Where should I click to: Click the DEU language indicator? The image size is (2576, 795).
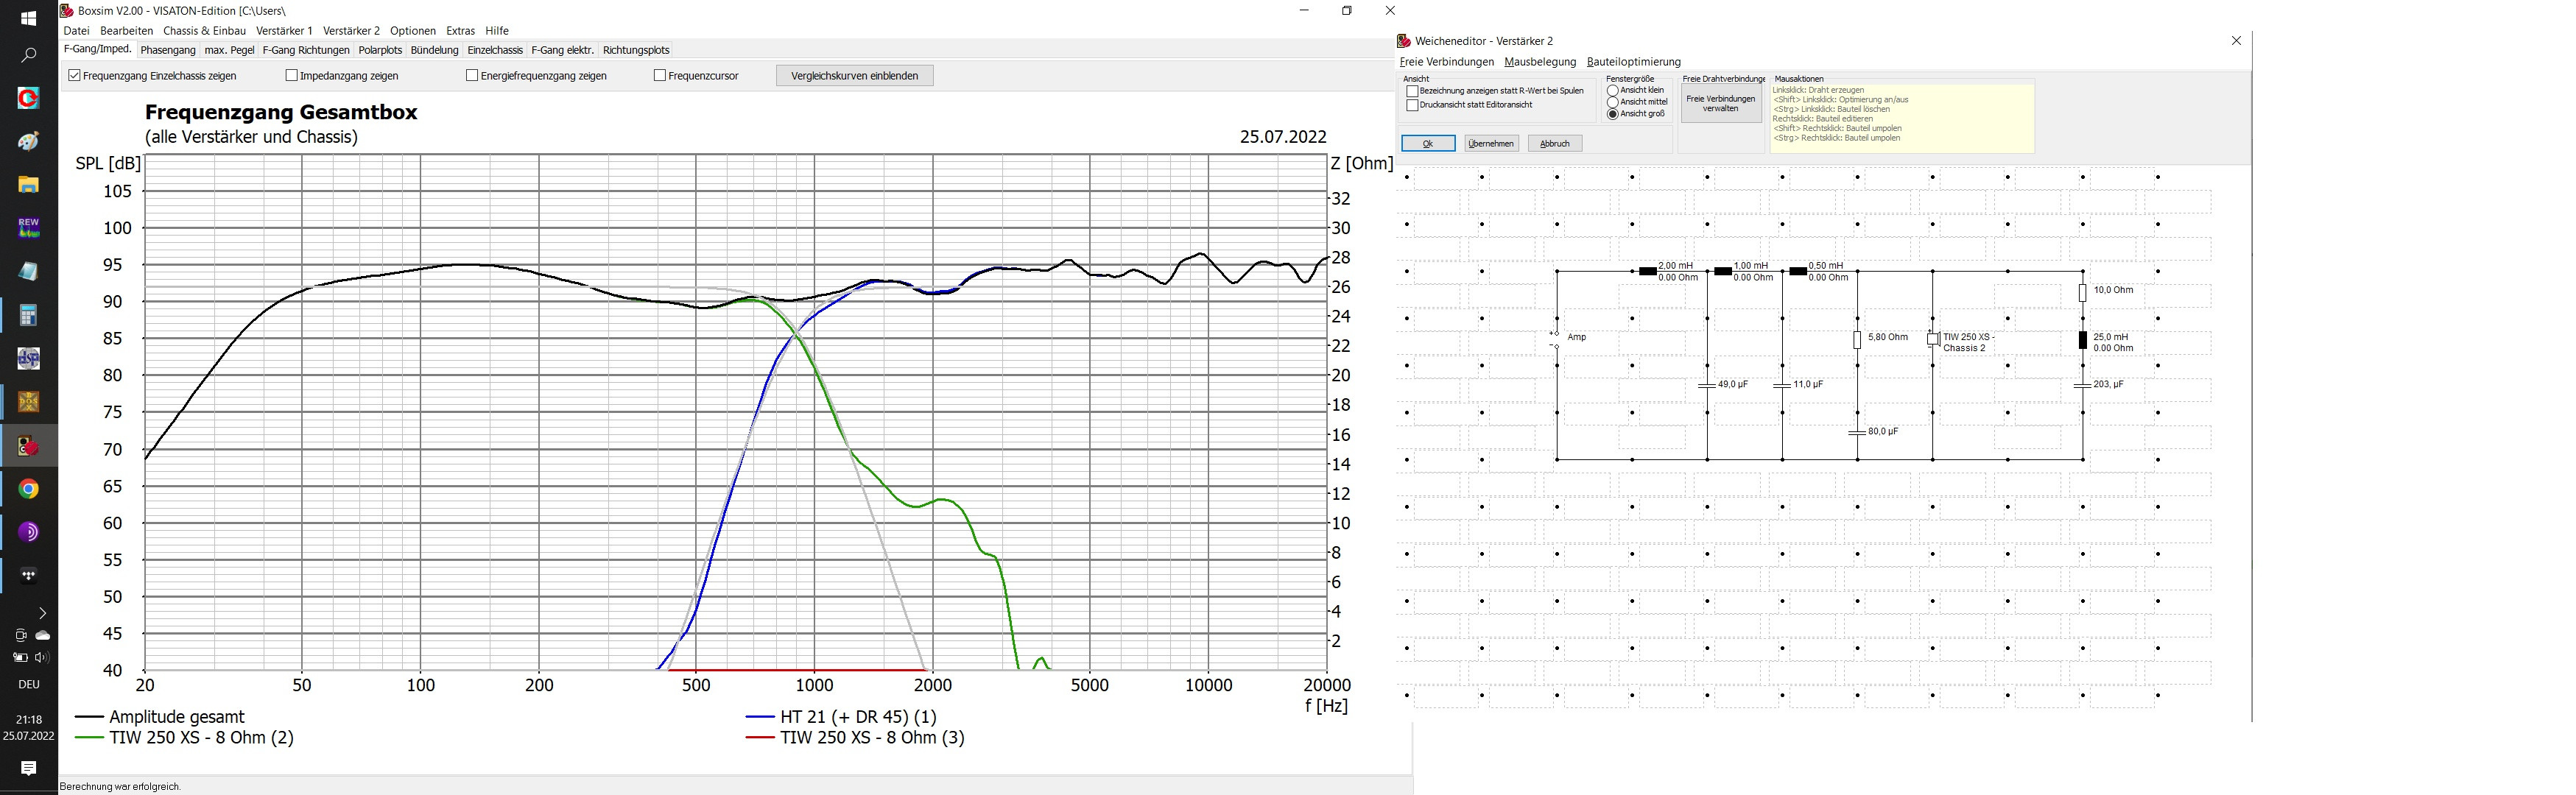tap(28, 684)
